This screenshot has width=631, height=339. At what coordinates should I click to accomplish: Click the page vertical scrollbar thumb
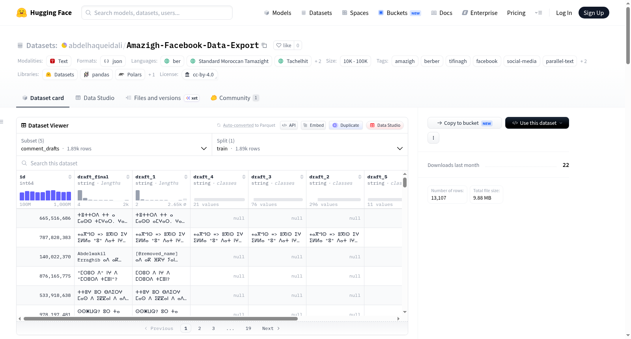point(628,35)
